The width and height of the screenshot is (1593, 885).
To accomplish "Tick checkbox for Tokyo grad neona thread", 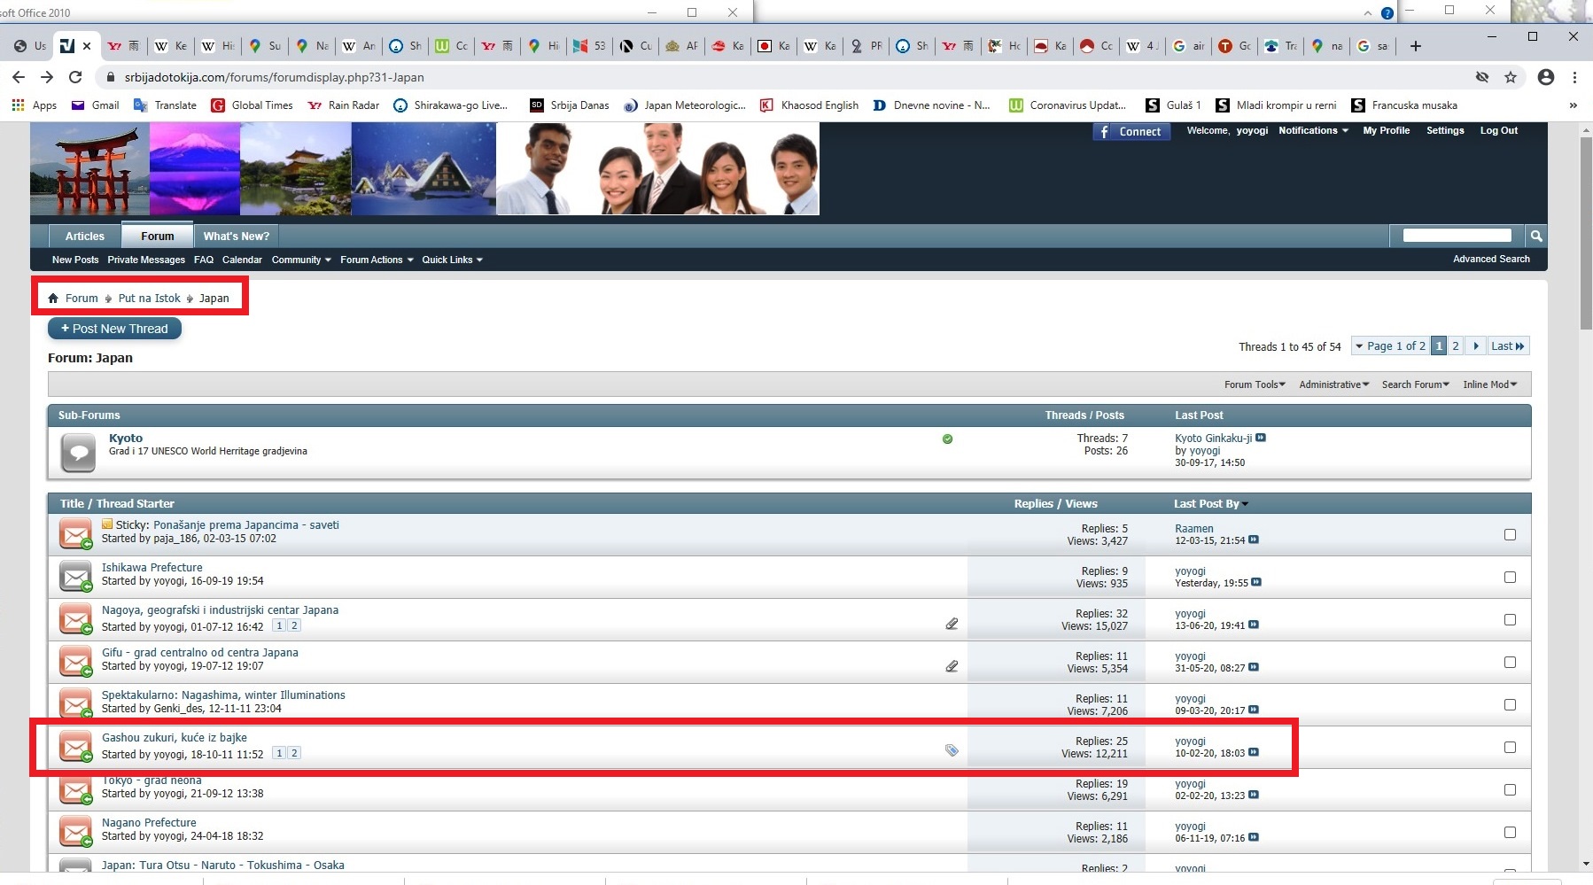I will click(1510, 789).
